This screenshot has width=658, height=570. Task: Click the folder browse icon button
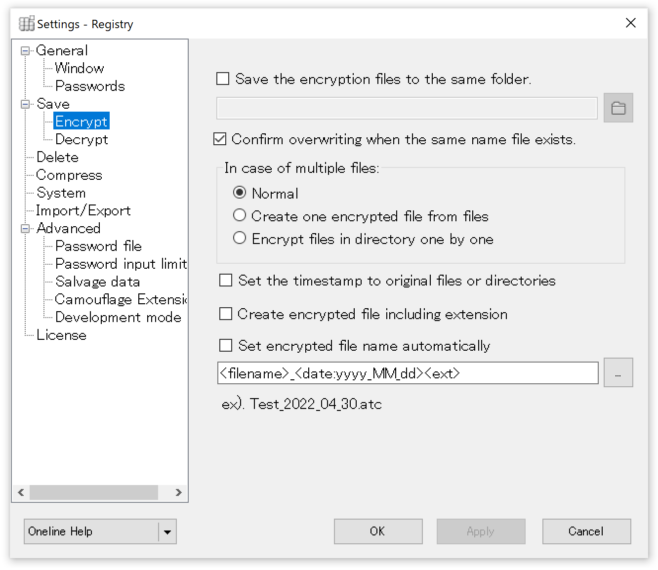tap(618, 108)
